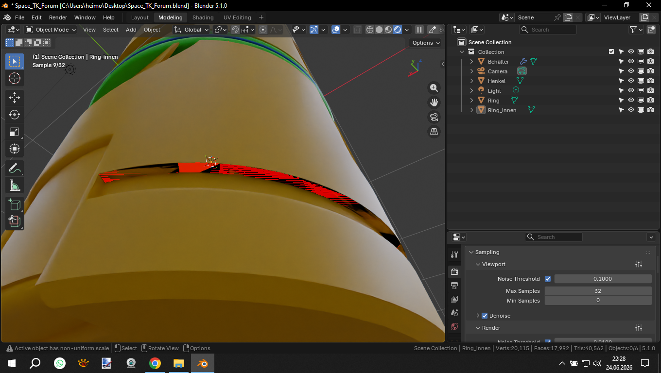
Task: Toggle the Collection exclude checkbox
Action: click(x=611, y=52)
